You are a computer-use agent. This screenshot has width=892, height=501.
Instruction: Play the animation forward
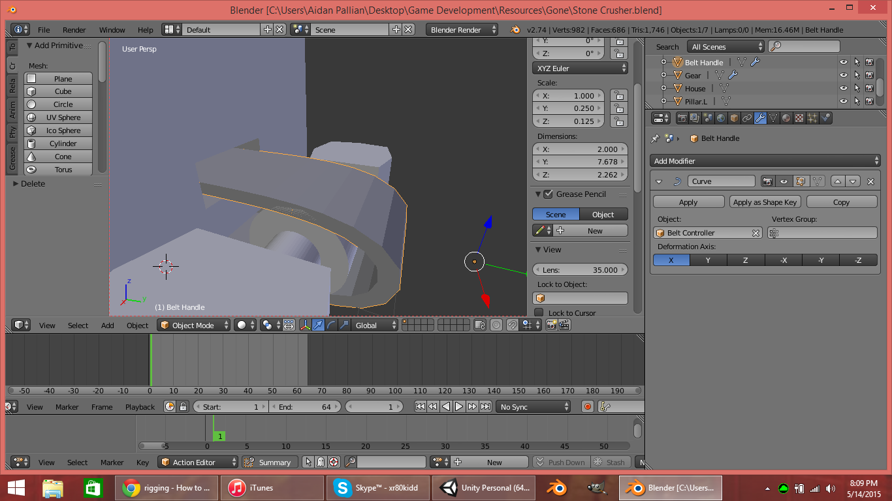(459, 406)
